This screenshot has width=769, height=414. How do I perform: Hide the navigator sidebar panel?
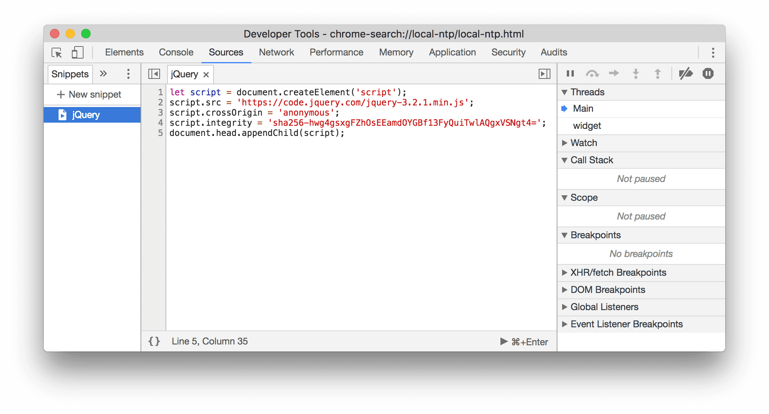[x=154, y=73]
